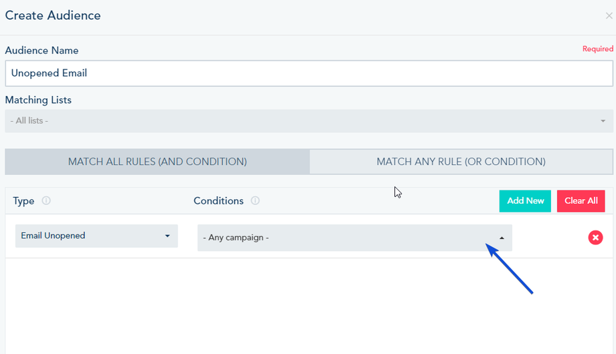Click the All lists dropdown arrow
Viewport: 616px width, 354px height.
603,121
